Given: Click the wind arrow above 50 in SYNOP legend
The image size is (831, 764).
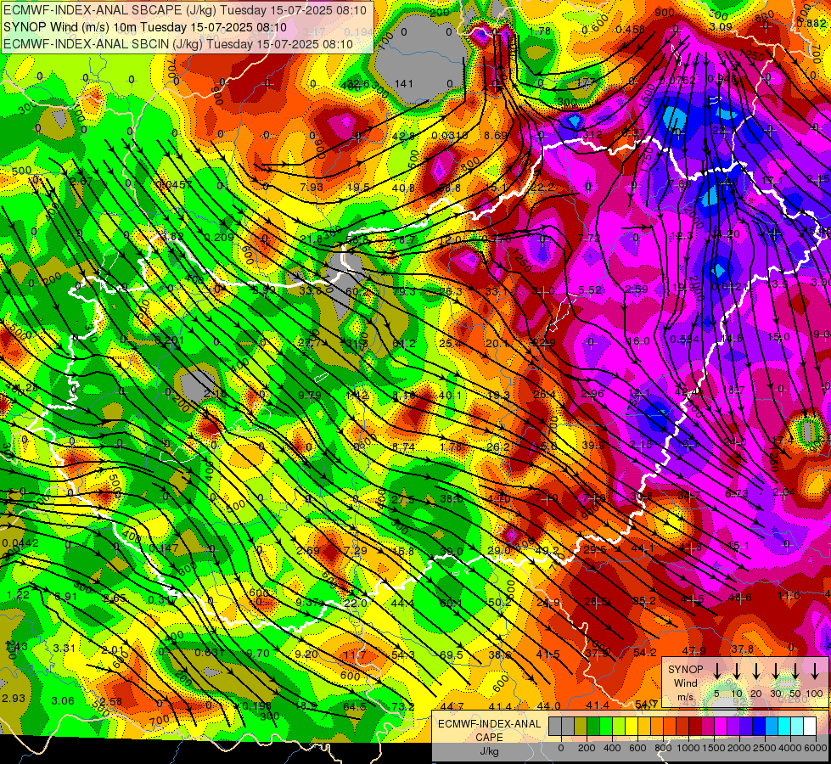Looking at the screenshot, I should coord(795,671).
